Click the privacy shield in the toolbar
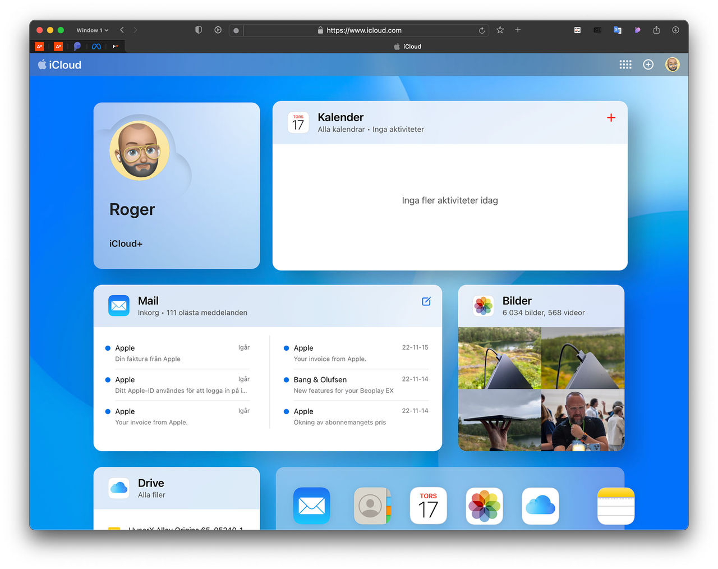The height and width of the screenshot is (569, 718). click(x=199, y=30)
